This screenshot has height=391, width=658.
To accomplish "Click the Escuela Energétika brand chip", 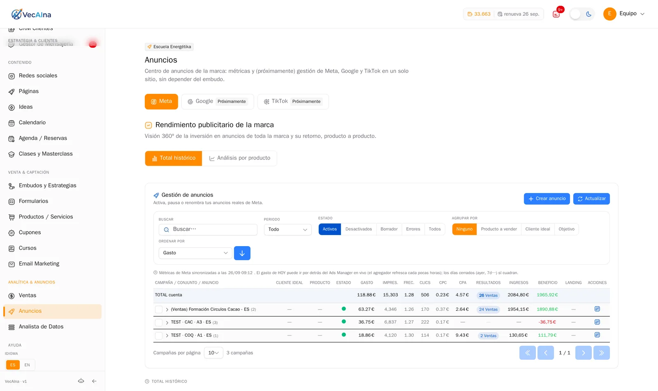I will (169, 47).
